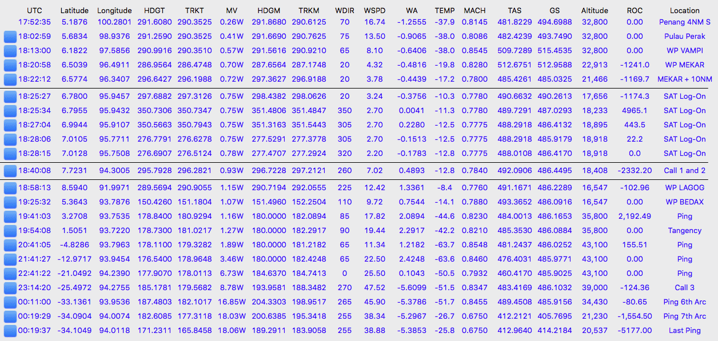
Task: Select the "Pulau Perak" location cell
Action: click(x=685, y=37)
